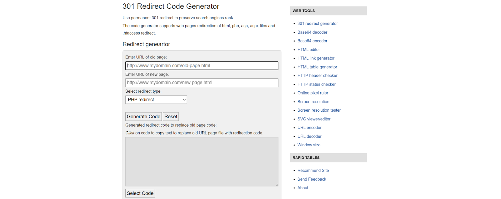This screenshot has height=199, width=501.
Task: Click the old page URL input field
Action: [202, 66]
